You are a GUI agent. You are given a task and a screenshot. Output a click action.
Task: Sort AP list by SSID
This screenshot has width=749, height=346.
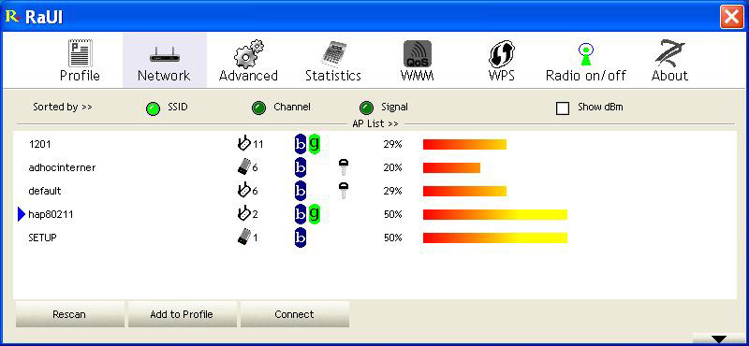[153, 108]
